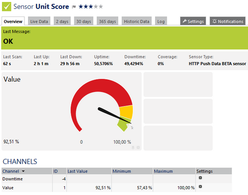The image size is (248, 195).
Task: Click the small gear icon below the gauge
Action: (138, 147)
